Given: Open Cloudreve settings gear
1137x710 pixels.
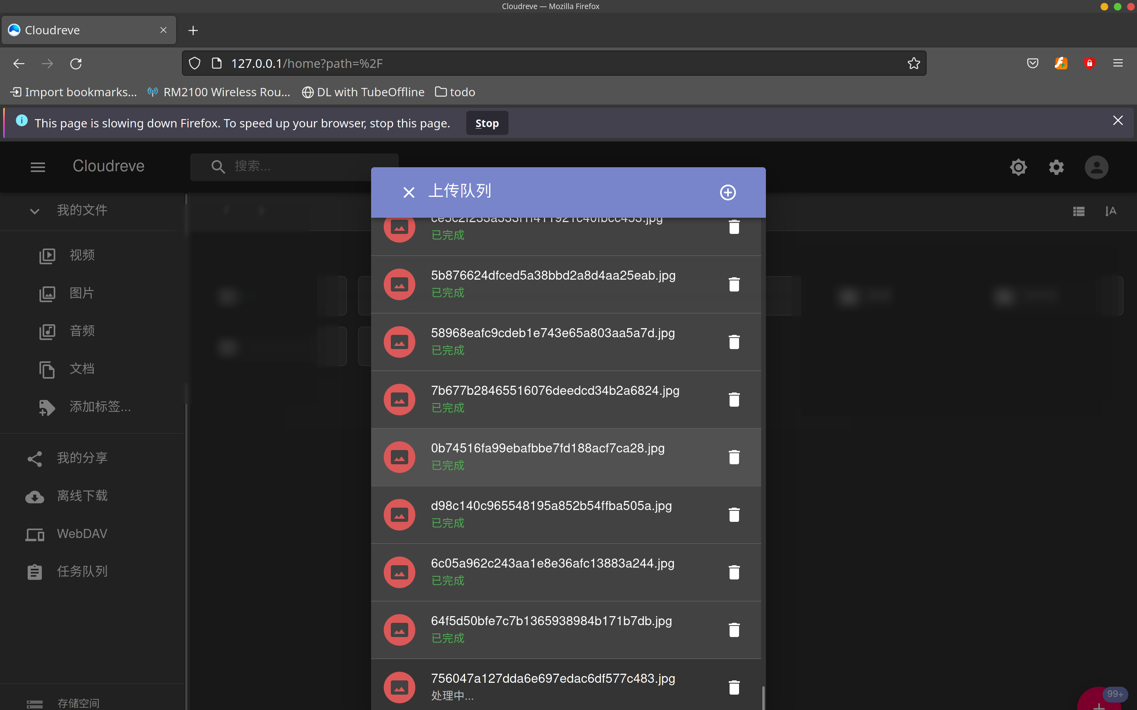Looking at the screenshot, I should (1056, 167).
